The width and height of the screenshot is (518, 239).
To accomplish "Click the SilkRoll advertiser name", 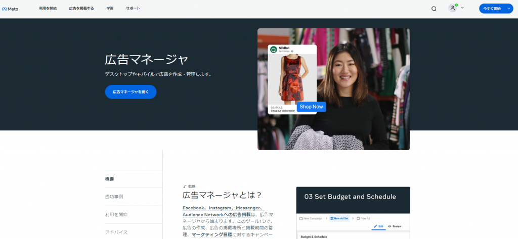I will (x=284, y=48).
